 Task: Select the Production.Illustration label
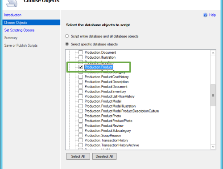100,57
